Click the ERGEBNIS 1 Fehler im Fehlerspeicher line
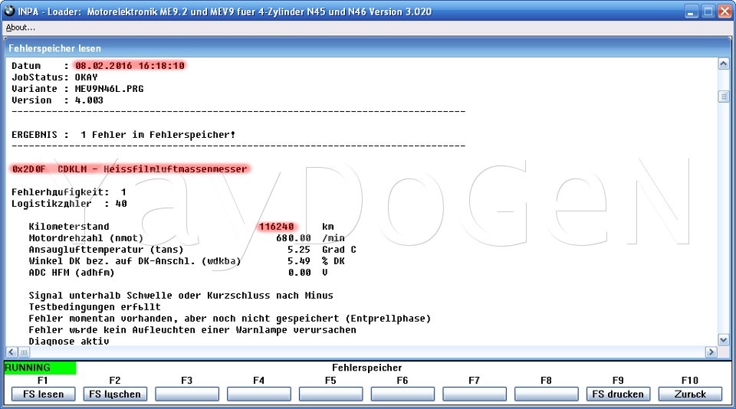736x409 pixels. (x=123, y=135)
